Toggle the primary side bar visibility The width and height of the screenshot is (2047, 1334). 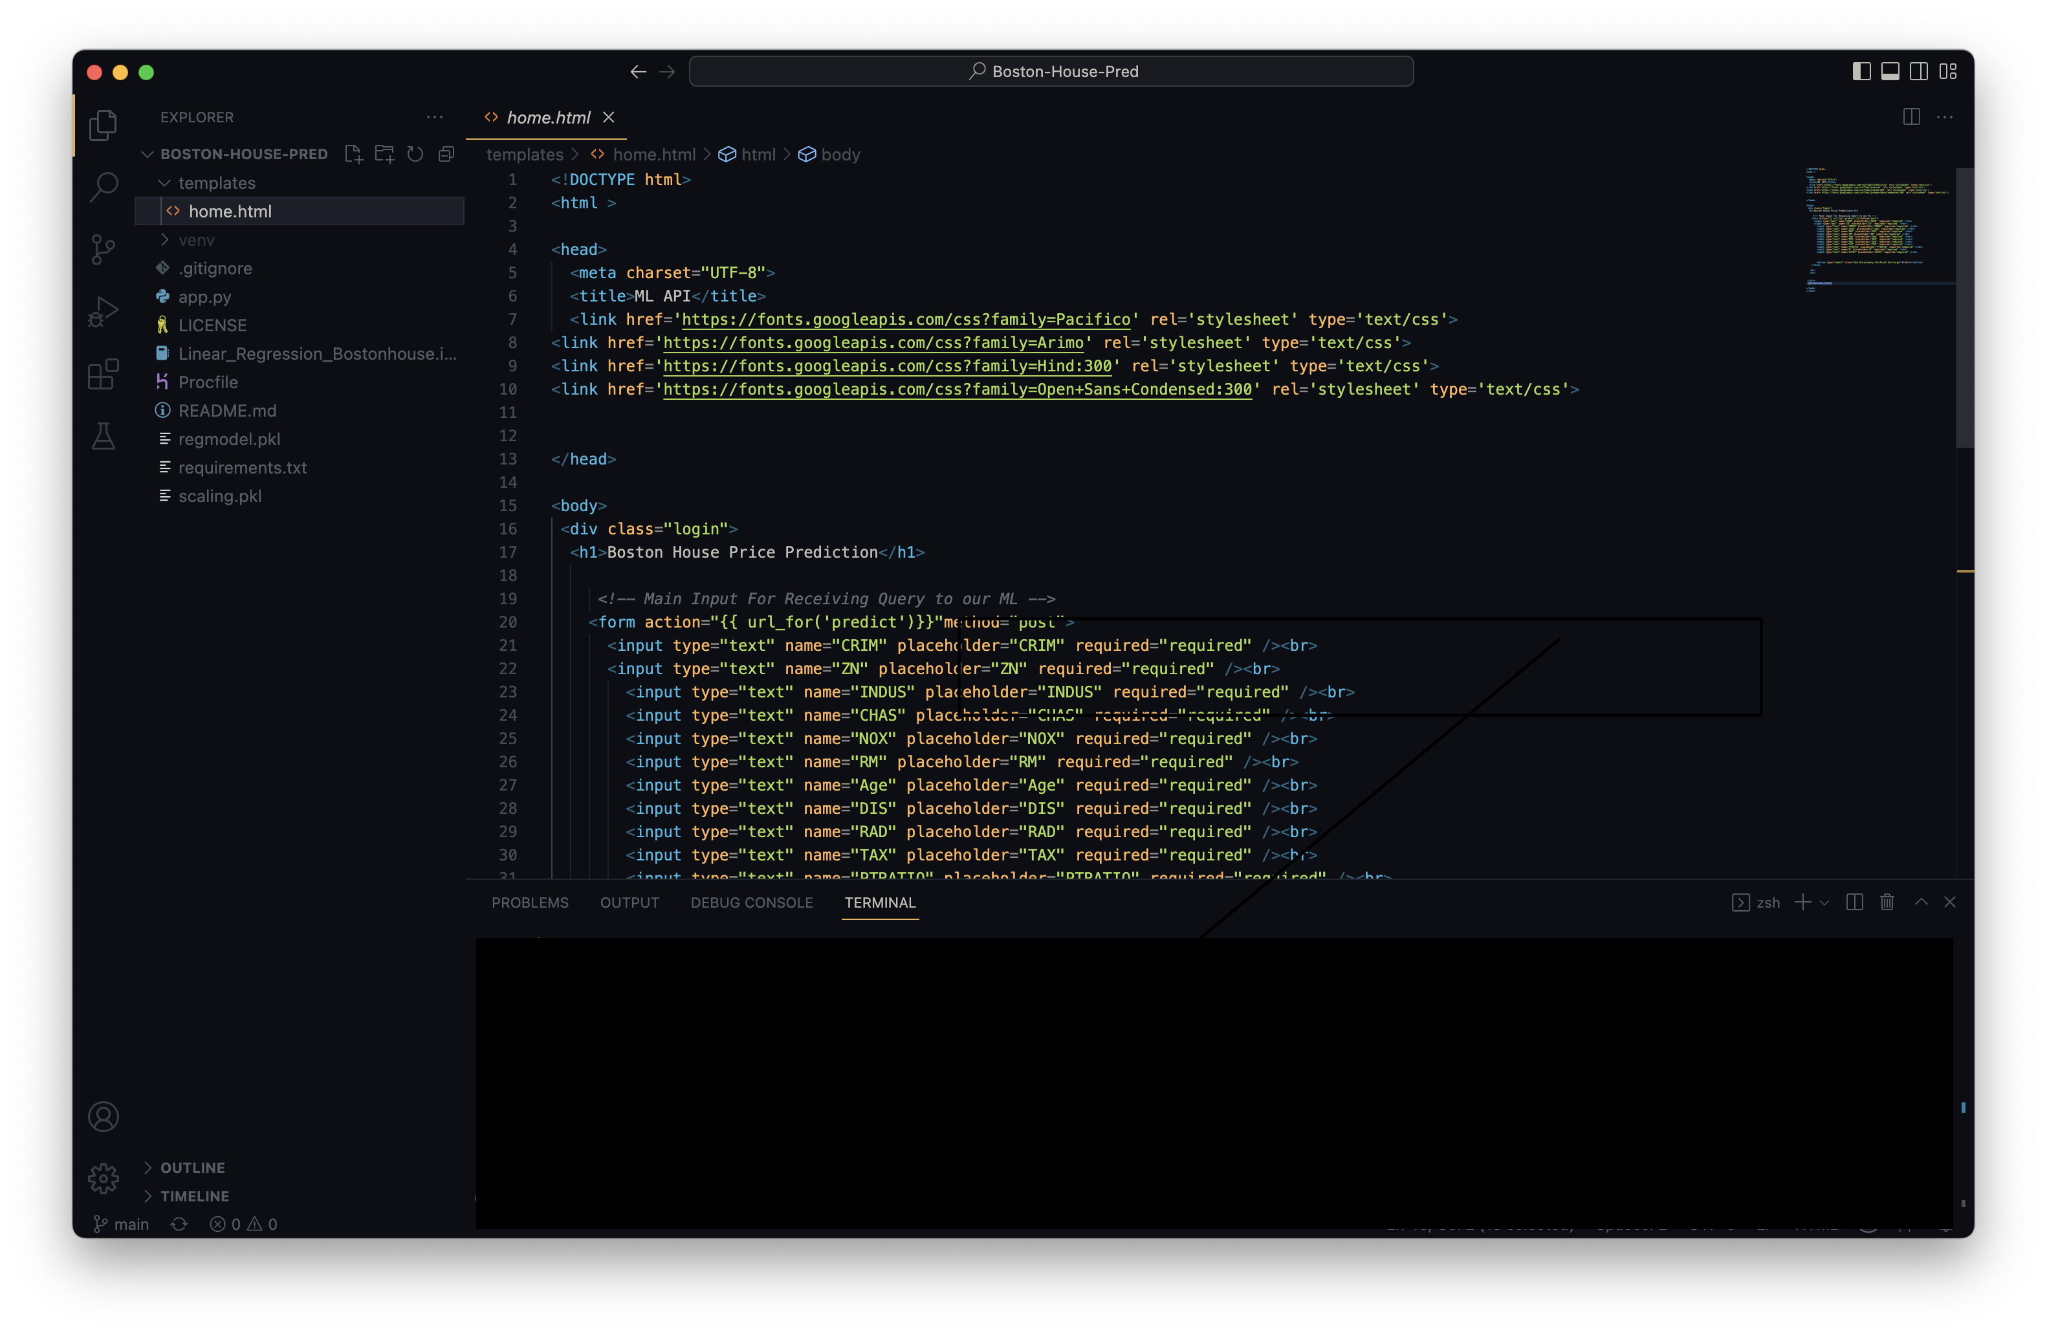pos(1861,71)
